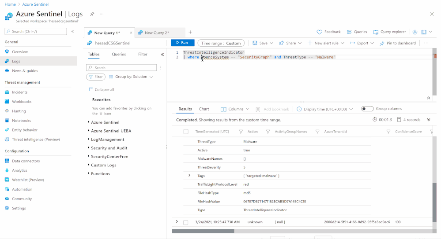The width and height of the screenshot is (441, 239).
Task: Open Automation in the sidebar
Action: [x=22, y=189]
